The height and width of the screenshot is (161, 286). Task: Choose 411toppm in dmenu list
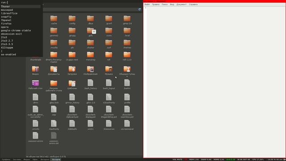pyautogui.click(x=7, y=48)
